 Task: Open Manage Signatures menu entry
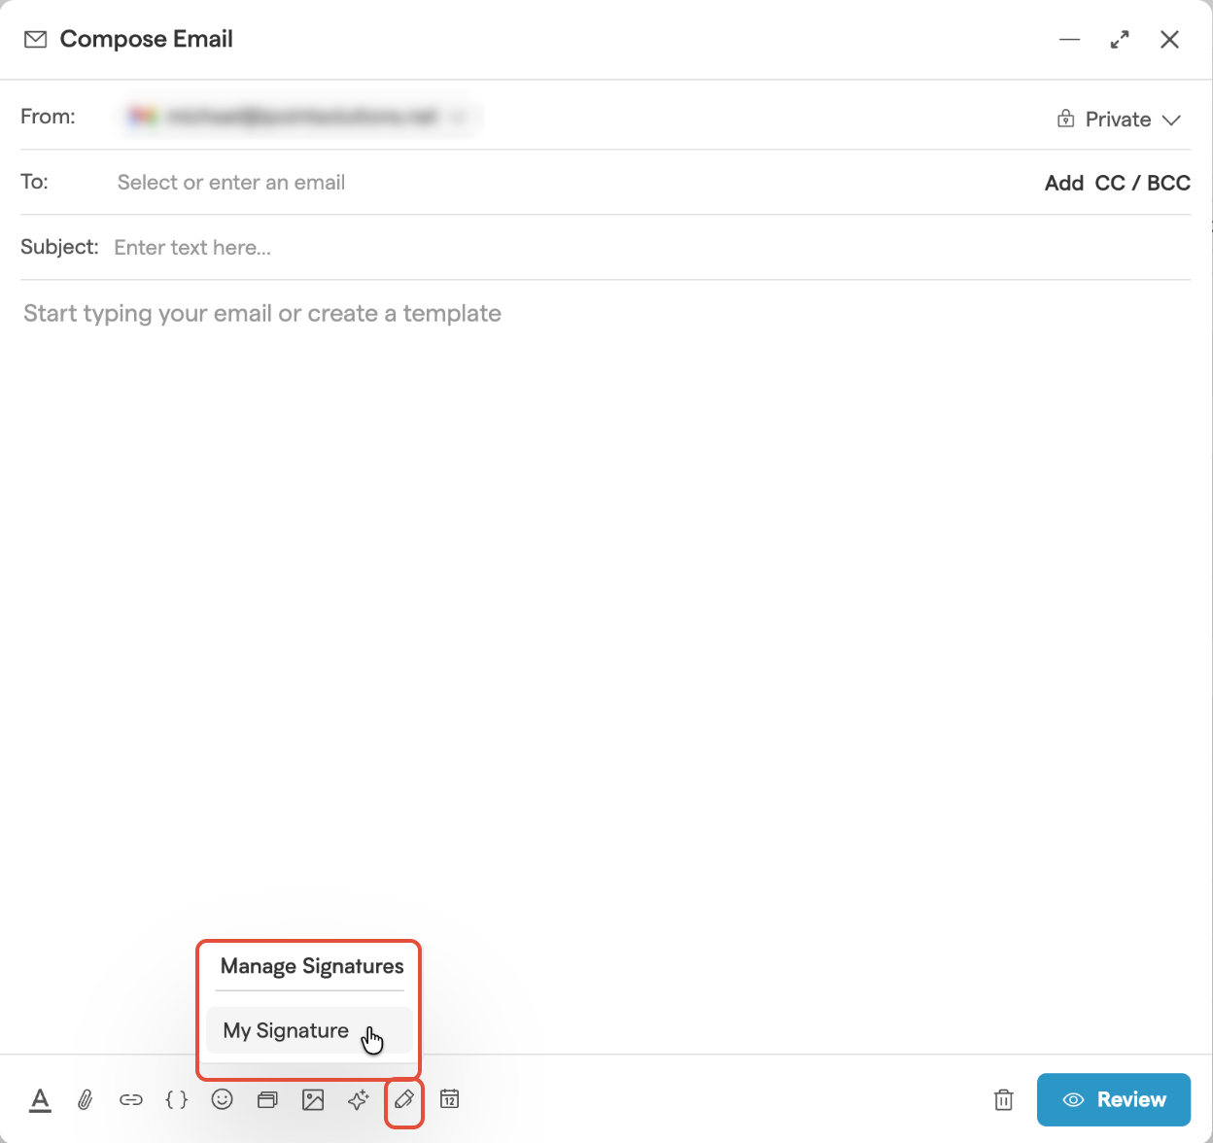[x=311, y=966]
